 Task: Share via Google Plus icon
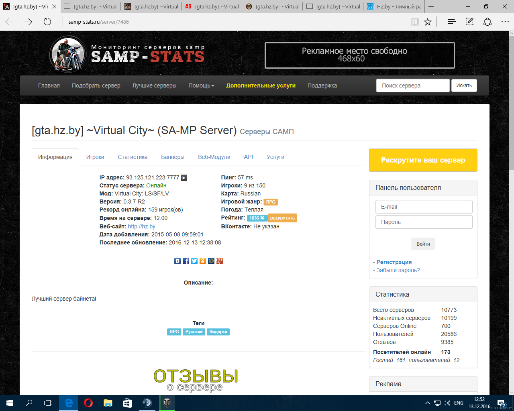(x=220, y=261)
